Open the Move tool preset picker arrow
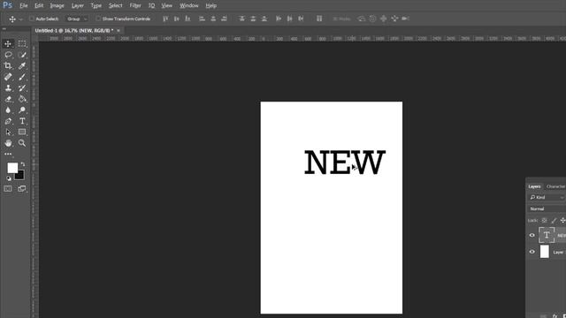The height and width of the screenshot is (318, 566). coord(20,19)
